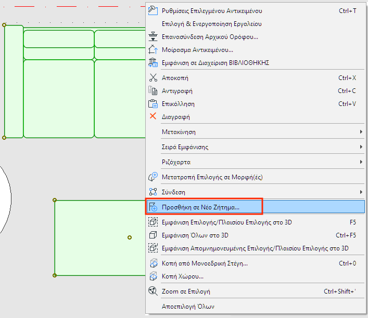Click the show selection in 3D icon
Screen dimensions: 368x318
pos(153,222)
